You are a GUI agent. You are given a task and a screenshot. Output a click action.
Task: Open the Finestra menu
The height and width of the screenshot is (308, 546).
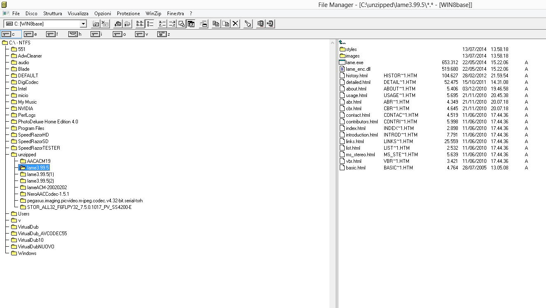(175, 14)
